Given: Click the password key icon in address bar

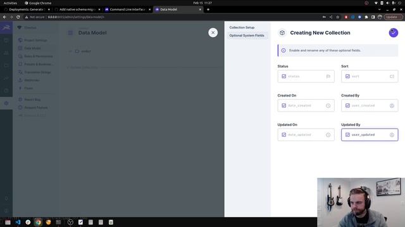Looking at the screenshot, I should [x=324, y=17].
